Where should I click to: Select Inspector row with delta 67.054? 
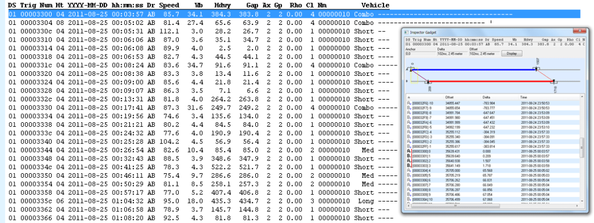(492, 194)
